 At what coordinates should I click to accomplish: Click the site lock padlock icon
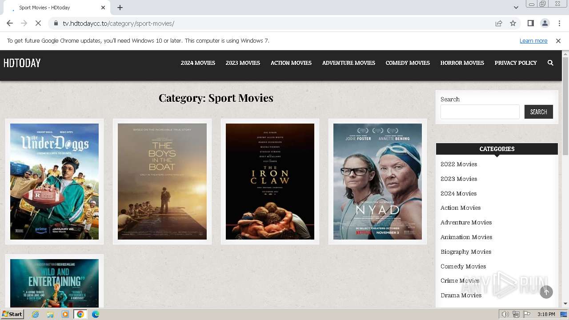56,23
